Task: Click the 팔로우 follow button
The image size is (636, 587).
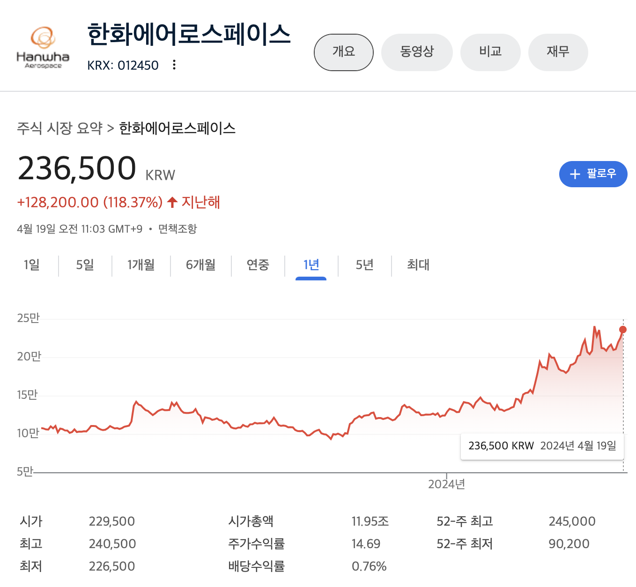Action: point(593,174)
